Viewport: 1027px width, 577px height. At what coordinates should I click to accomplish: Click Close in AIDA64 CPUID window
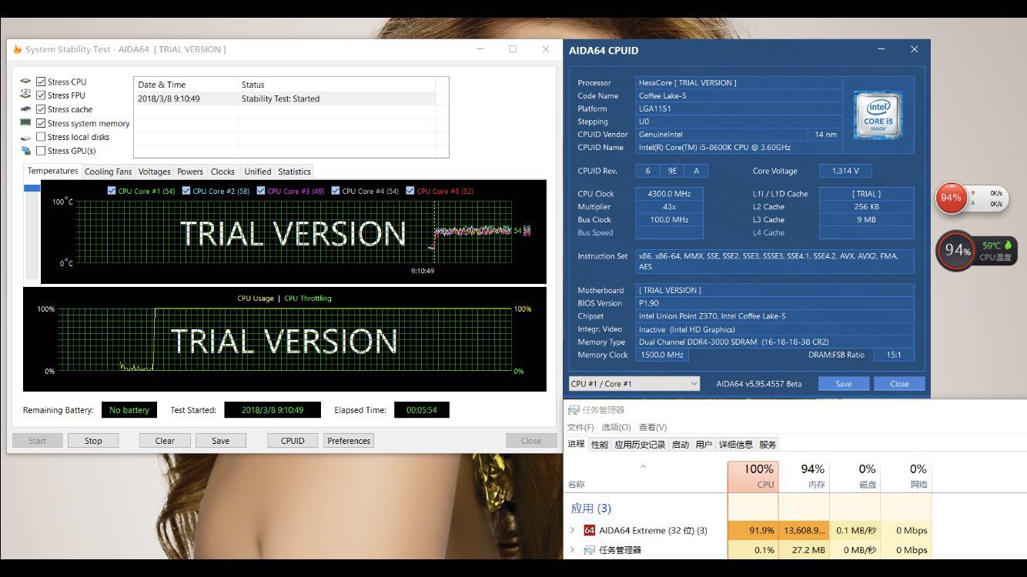[899, 383]
